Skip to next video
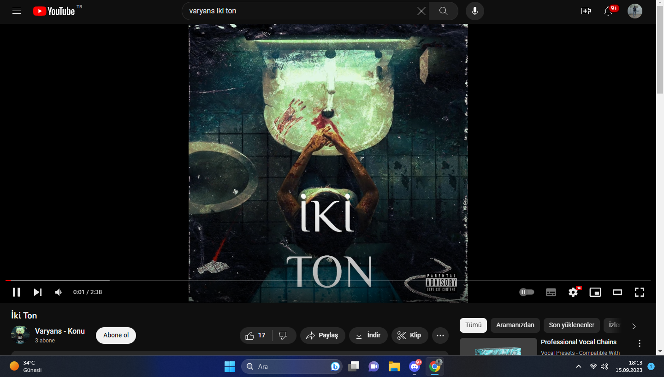 (38, 292)
